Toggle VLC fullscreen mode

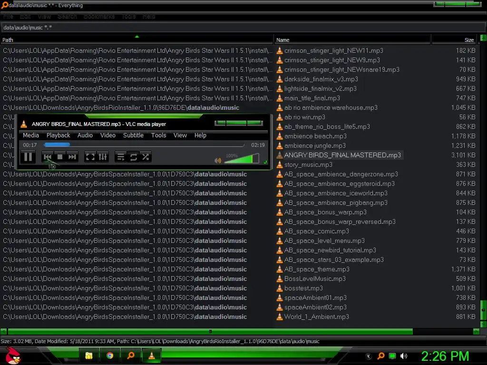[x=90, y=157]
